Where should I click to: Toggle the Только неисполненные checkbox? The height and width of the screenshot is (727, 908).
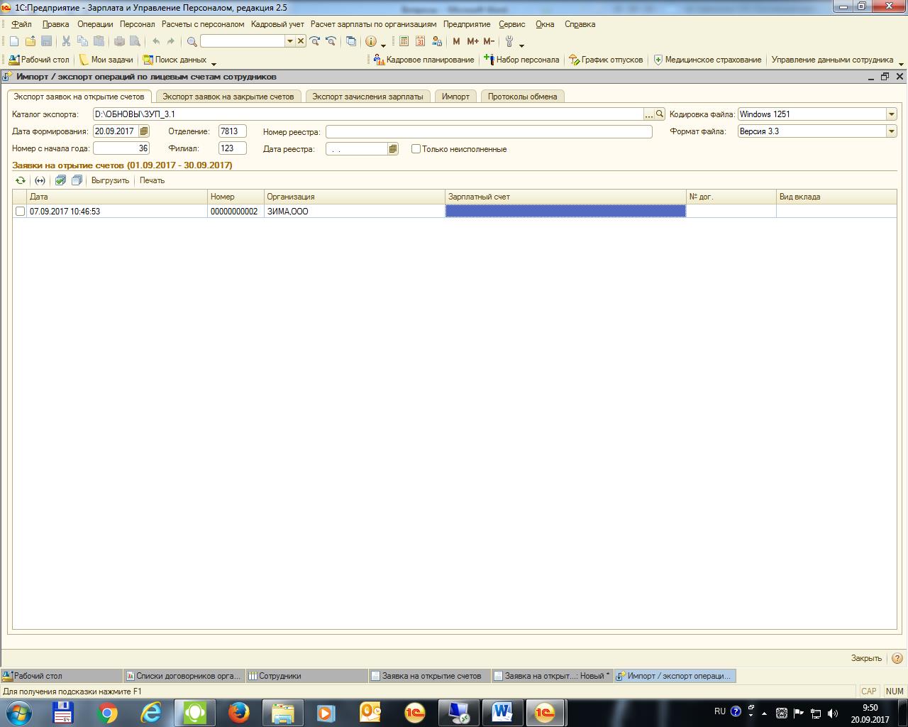416,149
